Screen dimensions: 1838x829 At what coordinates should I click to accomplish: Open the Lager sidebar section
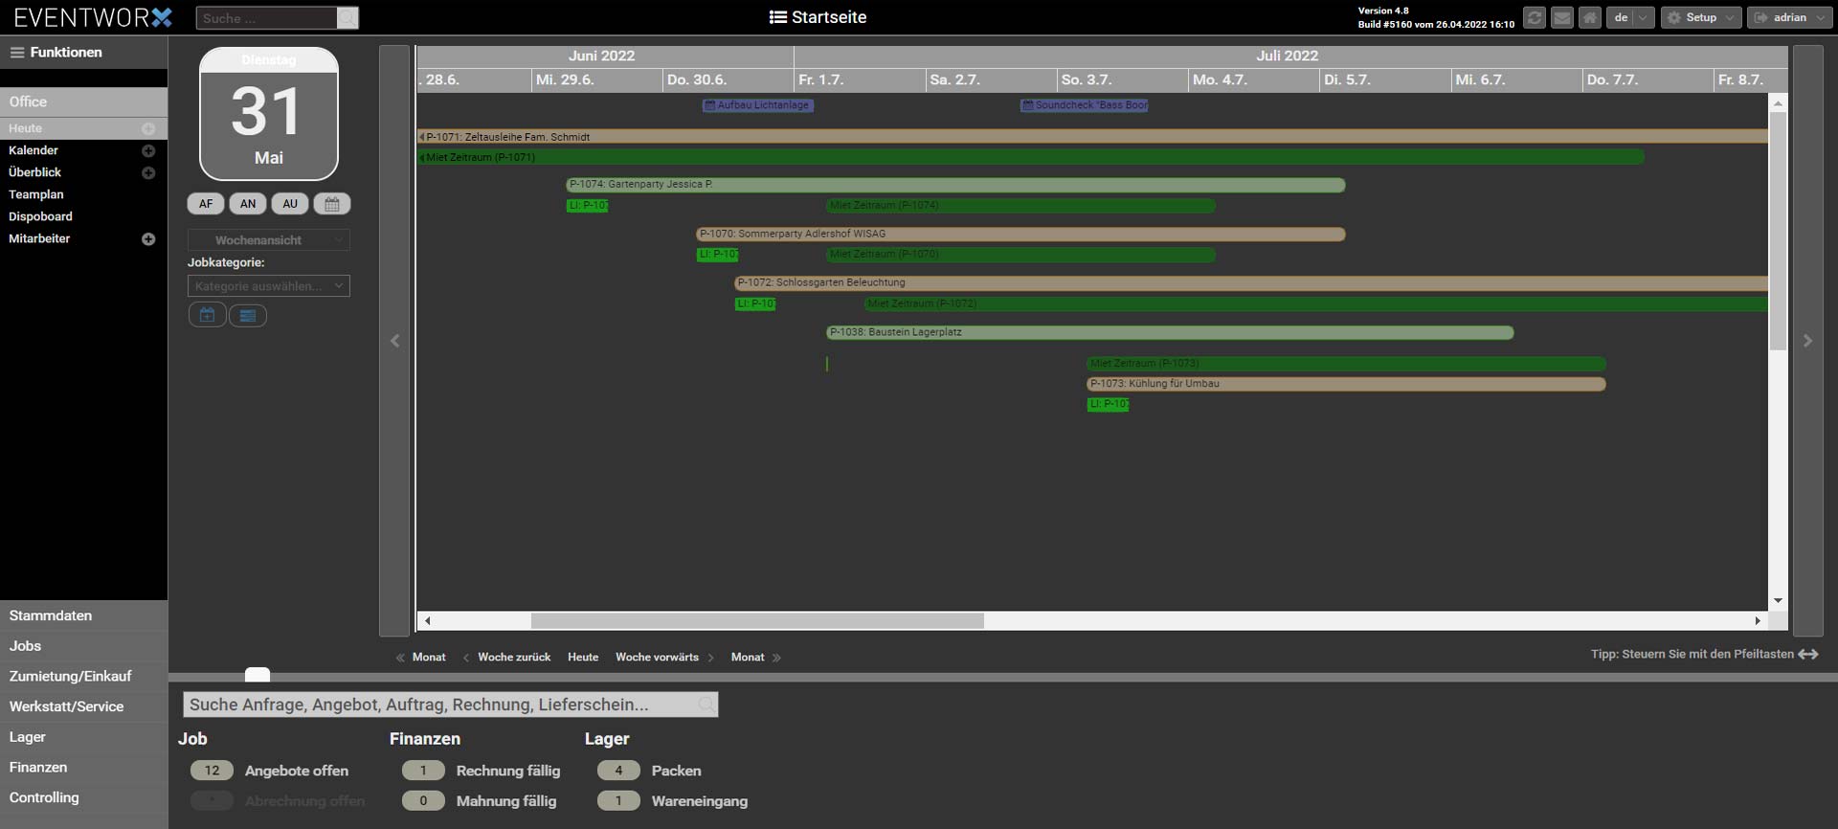point(83,737)
